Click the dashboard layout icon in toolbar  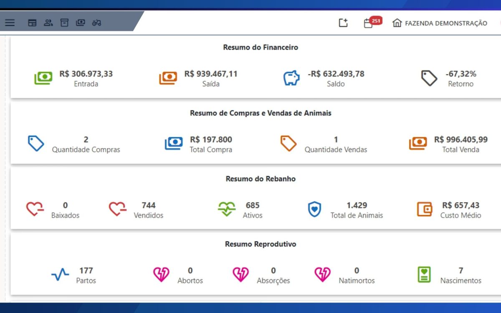point(32,23)
